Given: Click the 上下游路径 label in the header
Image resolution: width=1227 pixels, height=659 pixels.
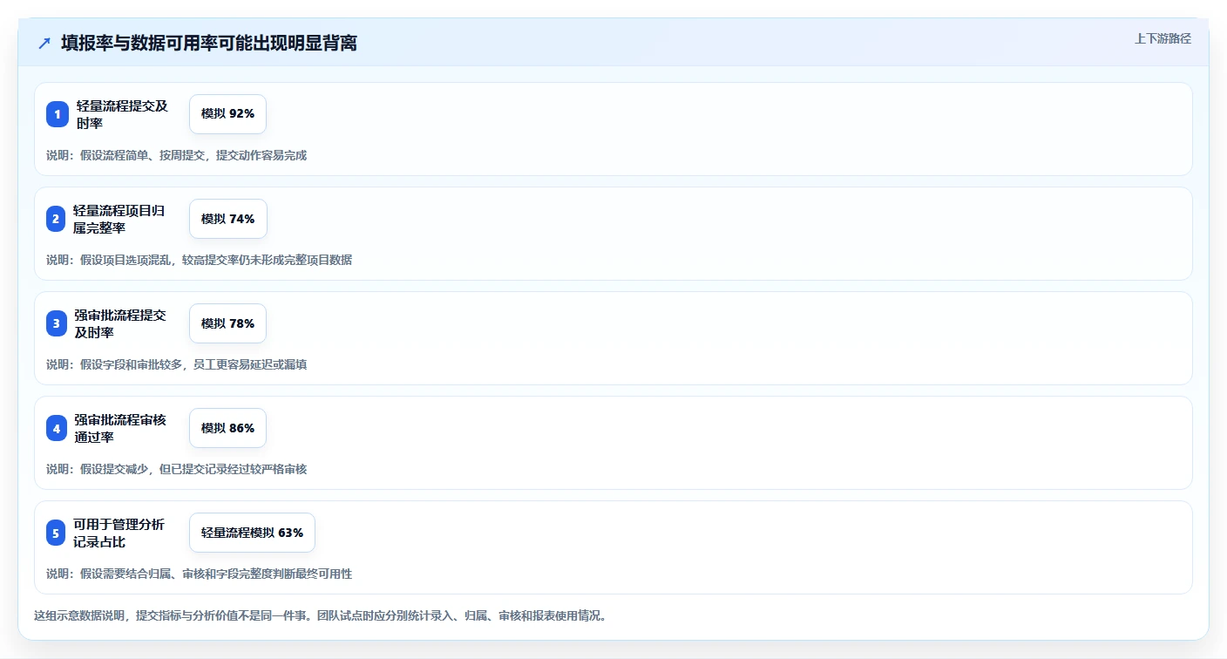Looking at the screenshot, I should (x=1163, y=38).
